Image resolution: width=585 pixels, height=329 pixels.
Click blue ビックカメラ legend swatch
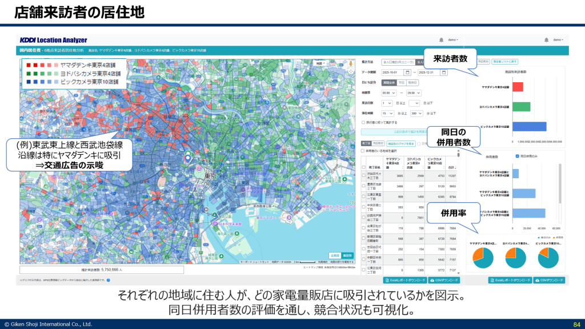29,82
